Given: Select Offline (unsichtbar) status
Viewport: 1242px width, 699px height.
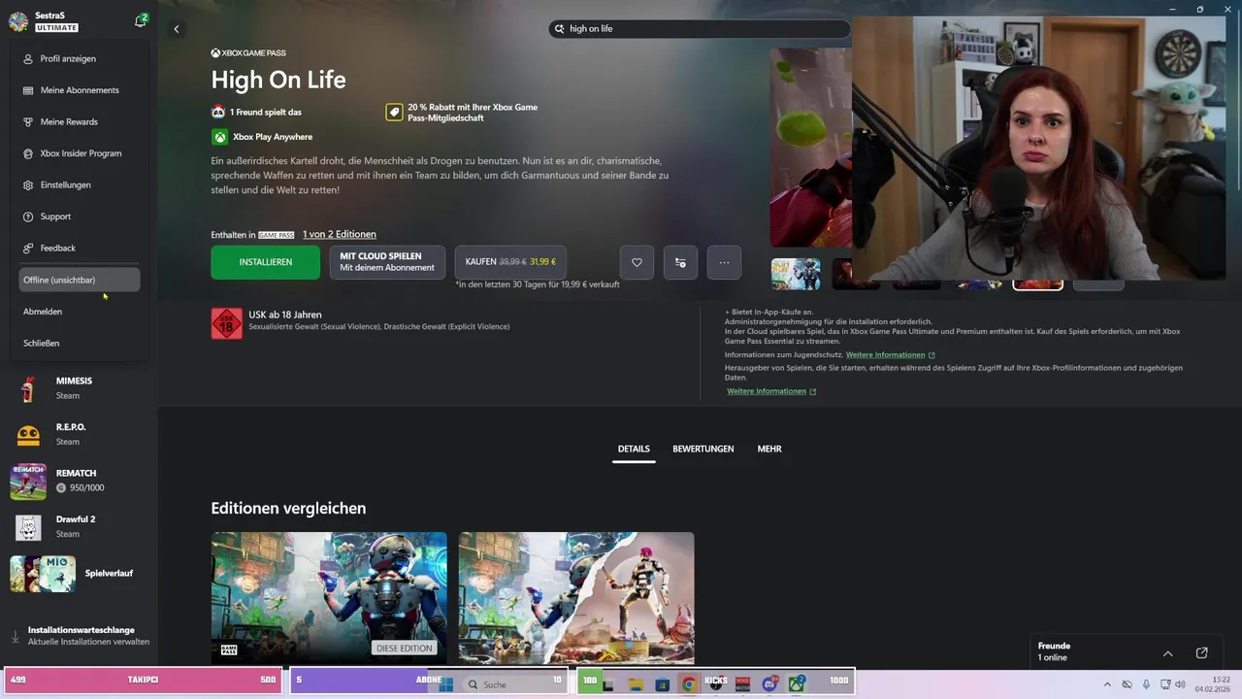Looking at the screenshot, I should [80, 280].
